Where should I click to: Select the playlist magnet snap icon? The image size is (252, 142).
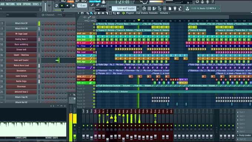coord(82,13)
